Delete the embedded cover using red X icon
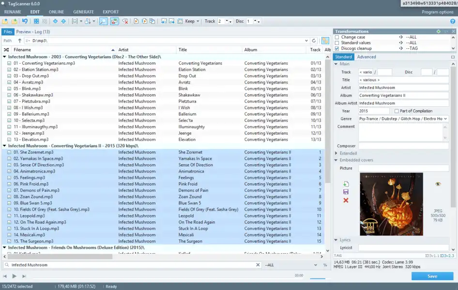The image size is (458, 290). pos(346,200)
